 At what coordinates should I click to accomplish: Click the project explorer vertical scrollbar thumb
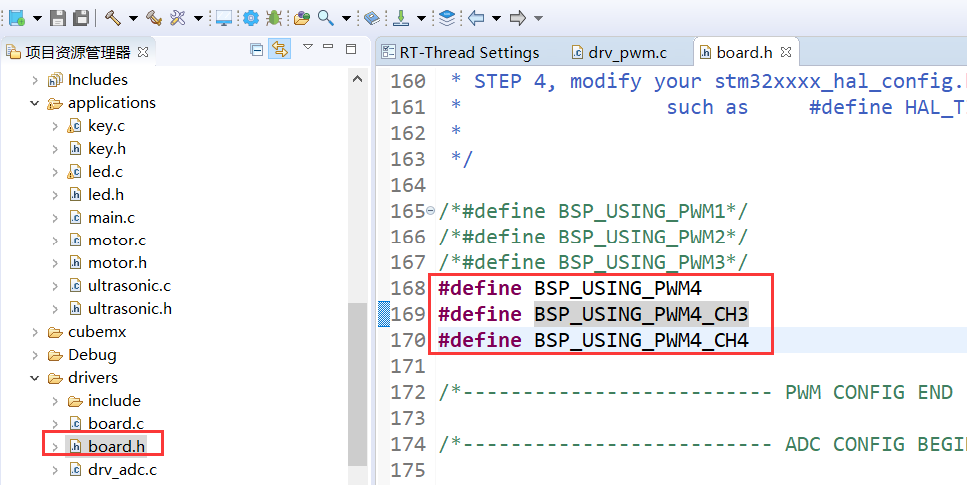click(357, 385)
